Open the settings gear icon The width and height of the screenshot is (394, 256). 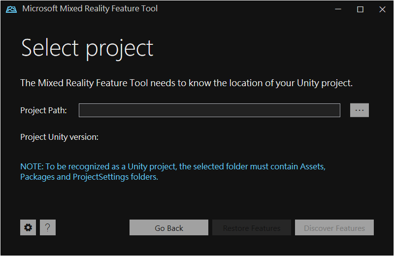28,227
